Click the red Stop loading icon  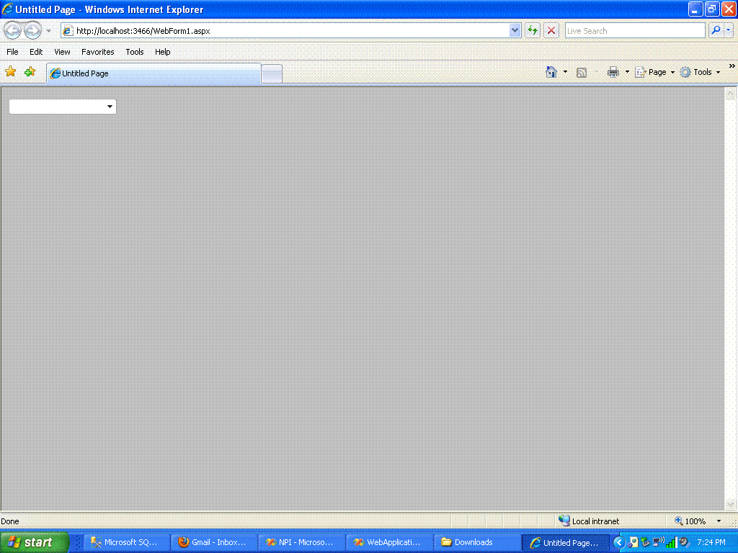coord(551,31)
